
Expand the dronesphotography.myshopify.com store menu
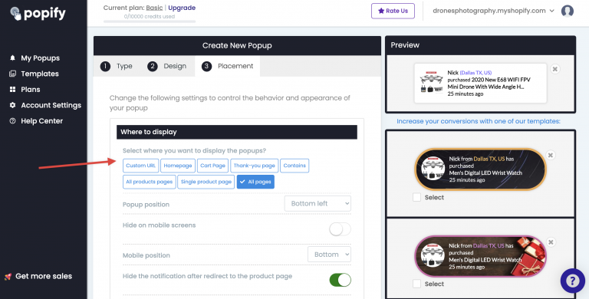[493, 11]
